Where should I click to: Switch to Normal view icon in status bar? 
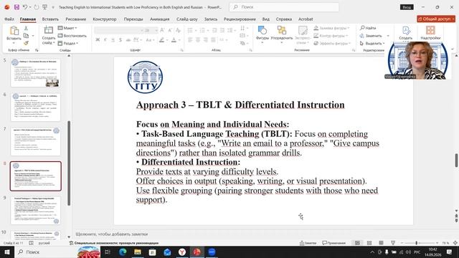[357, 243]
